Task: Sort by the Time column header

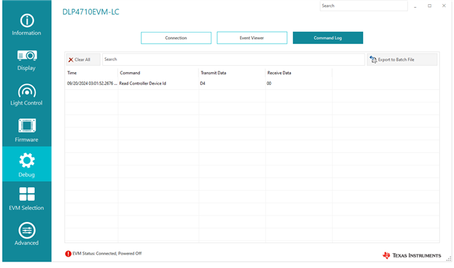Action: coord(92,73)
